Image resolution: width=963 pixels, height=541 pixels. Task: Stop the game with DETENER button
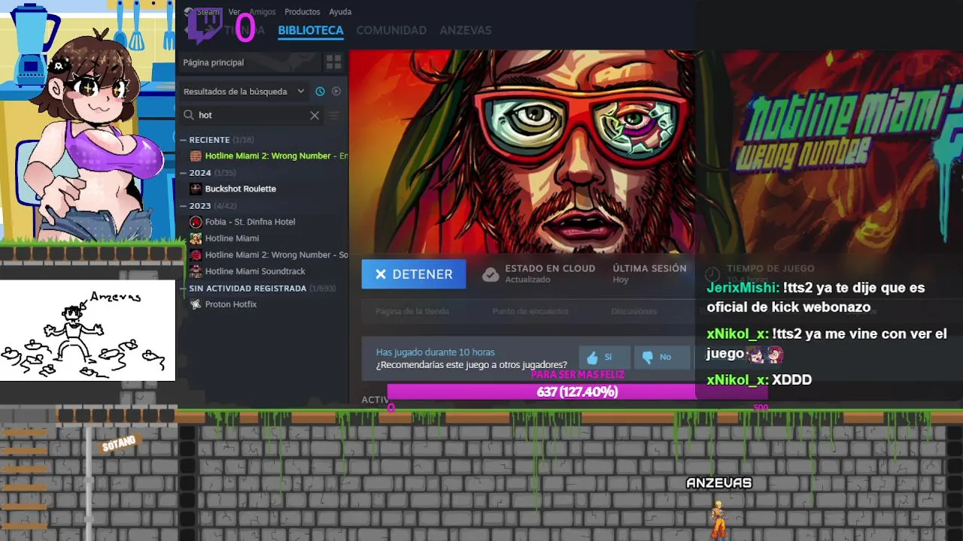coord(414,274)
